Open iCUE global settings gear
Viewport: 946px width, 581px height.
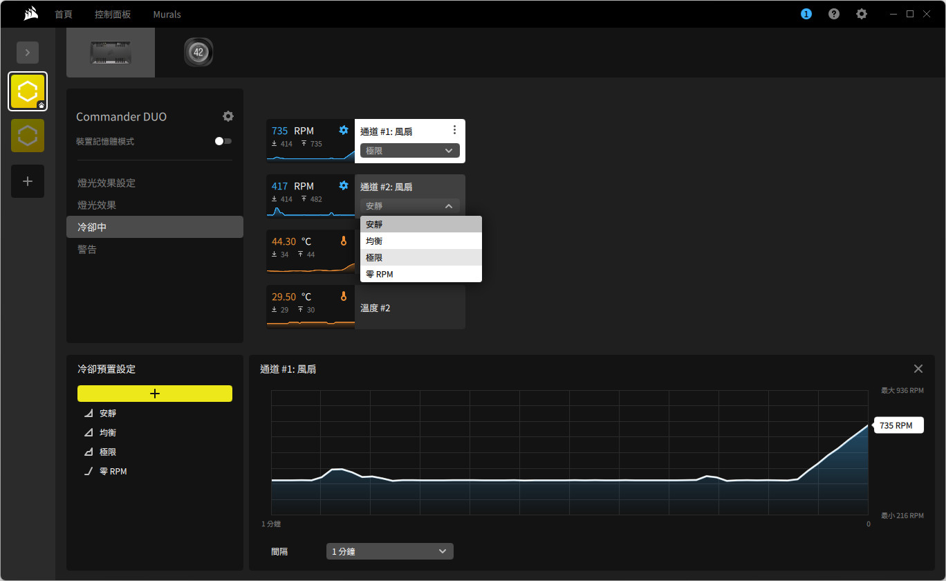[x=862, y=14]
